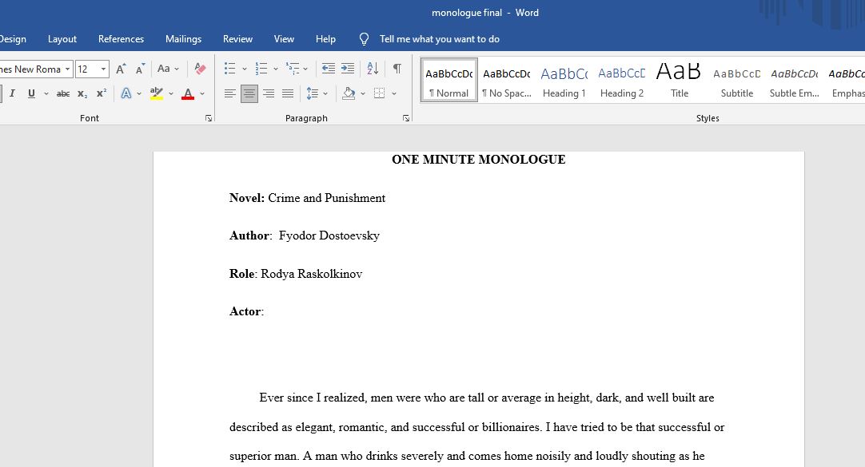Toggle italic formatting
865x467 pixels.
pos(12,93)
